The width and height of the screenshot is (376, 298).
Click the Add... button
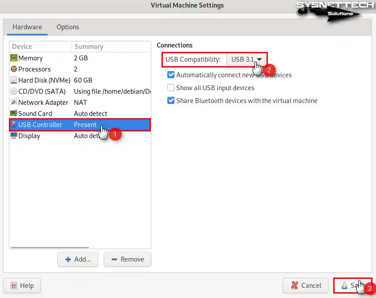(78, 259)
